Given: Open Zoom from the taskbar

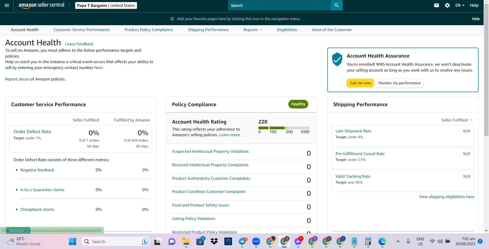Looking at the screenshot, I should point(256,241).
